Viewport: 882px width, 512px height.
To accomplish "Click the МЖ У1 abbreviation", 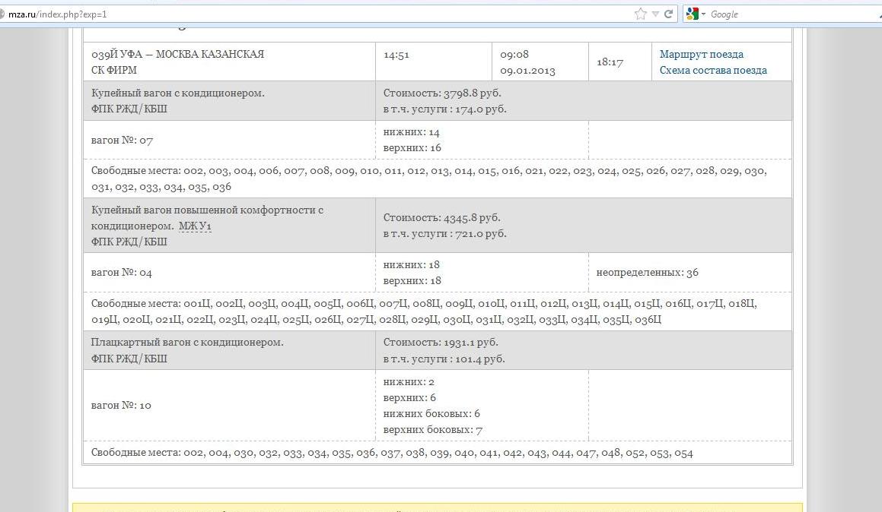I will coord(195,226).
